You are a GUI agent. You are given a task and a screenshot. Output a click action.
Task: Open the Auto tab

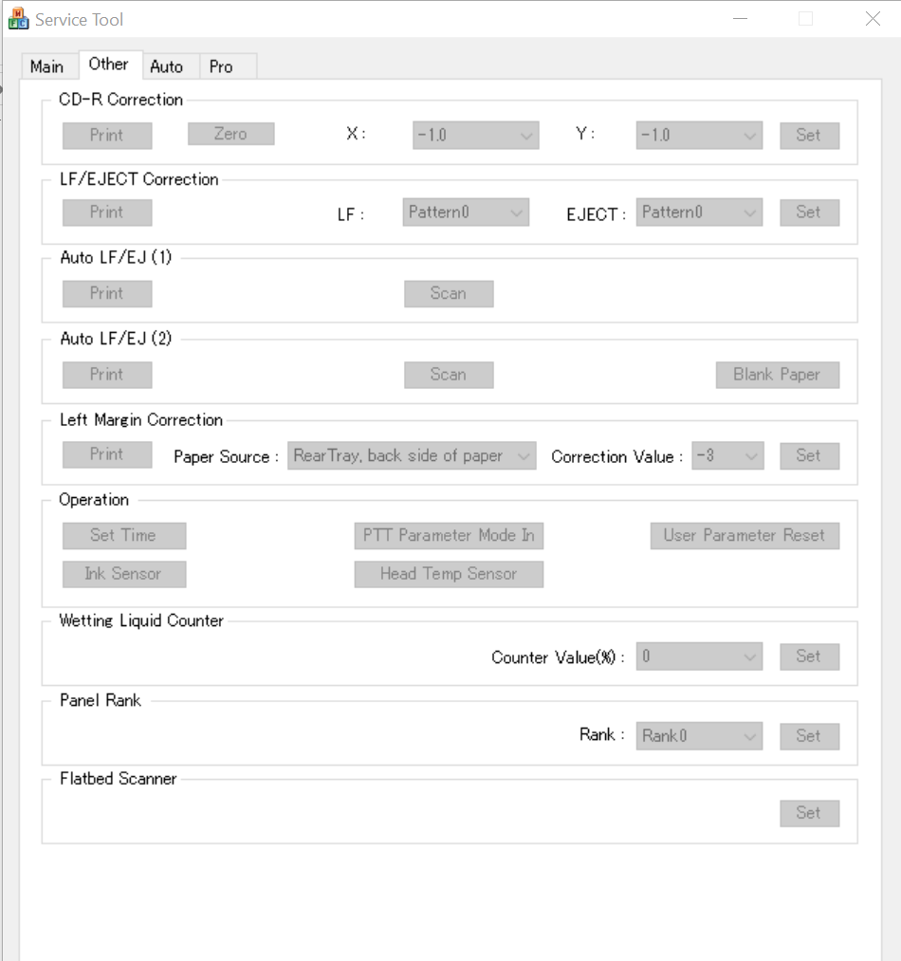(167, 66)
